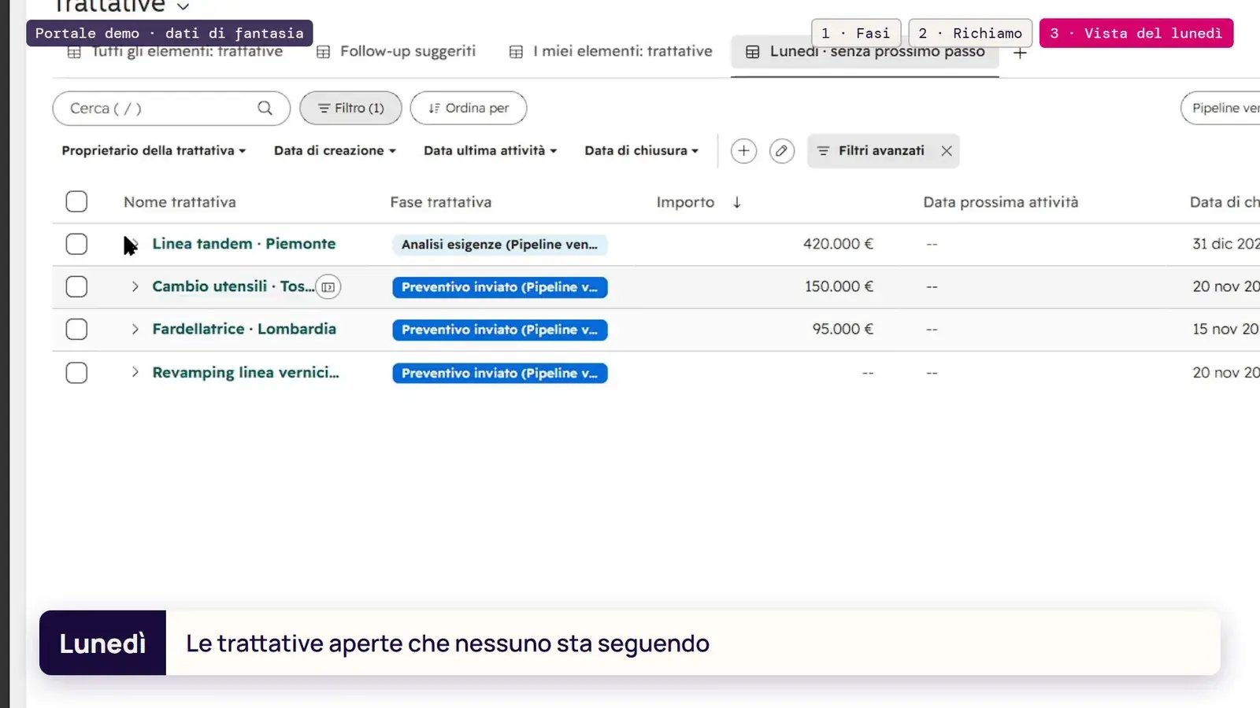The height and width of the screenshot is (708, 1260).
Task: Select all rows with header checkbox
Action: click(76, 201)
